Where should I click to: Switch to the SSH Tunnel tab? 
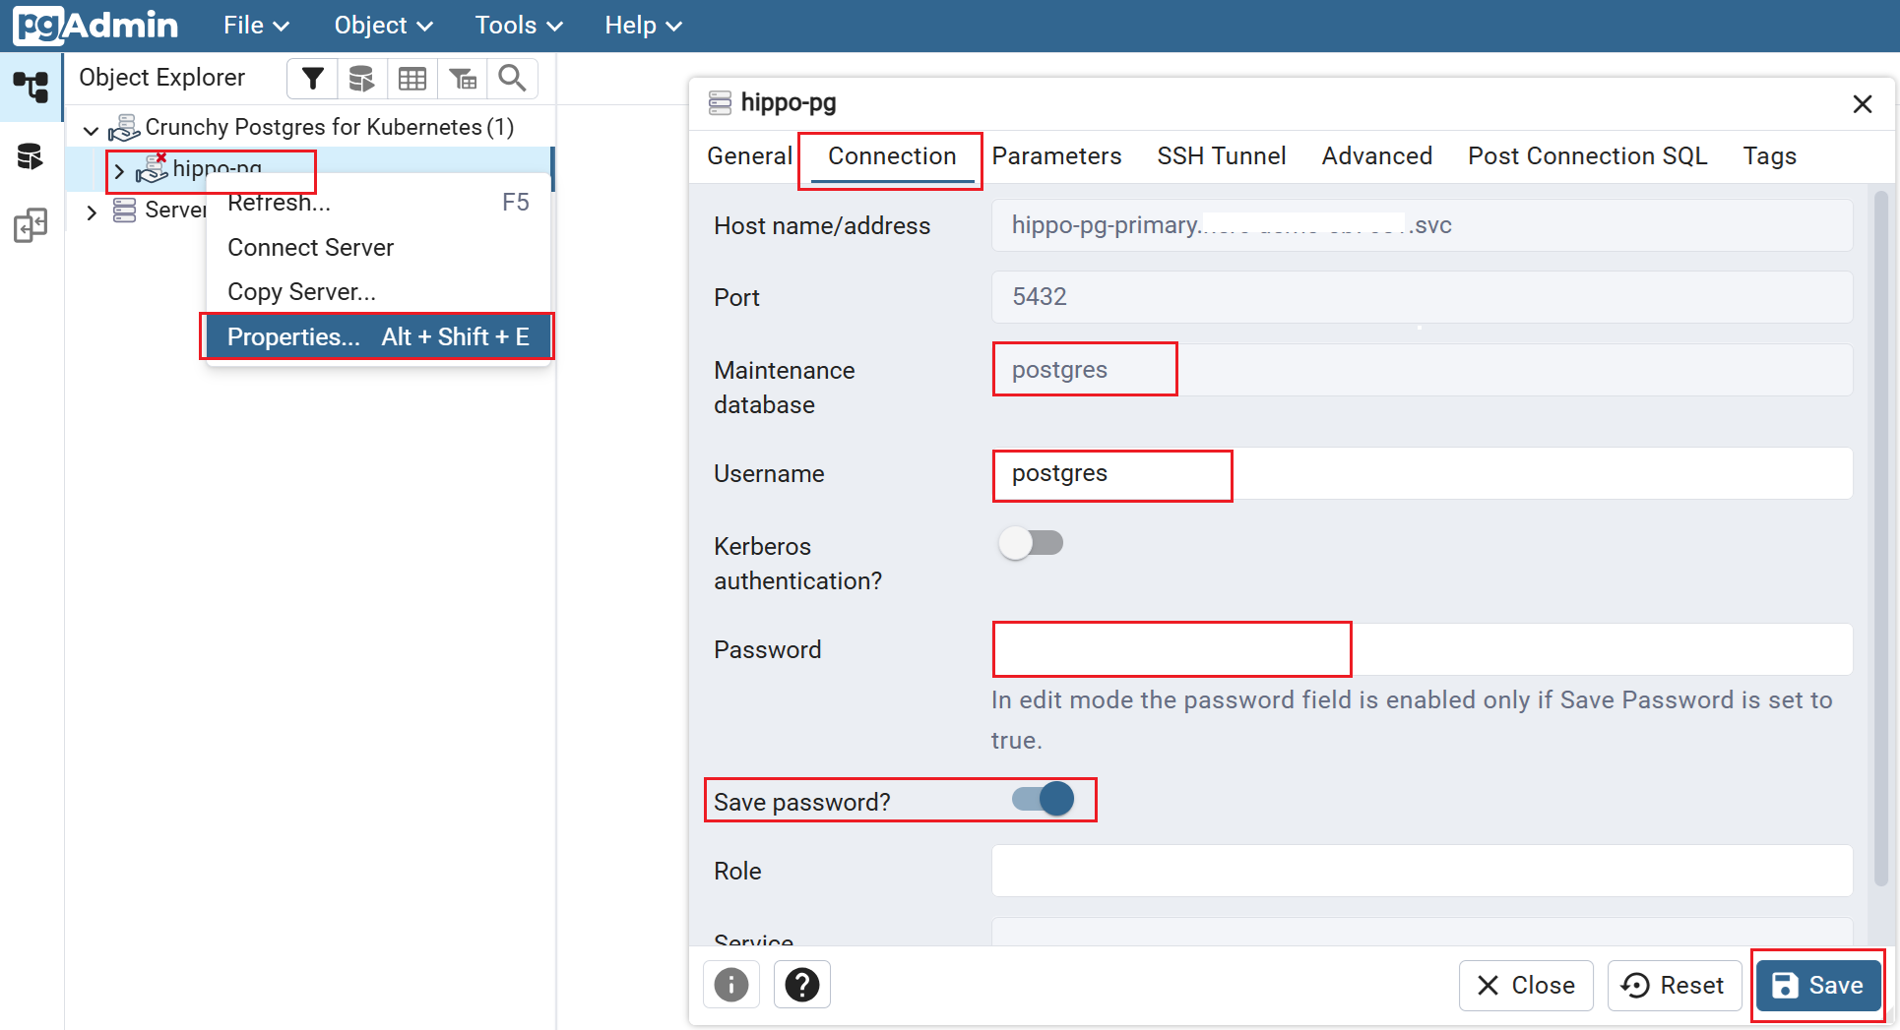point(1221,156)
